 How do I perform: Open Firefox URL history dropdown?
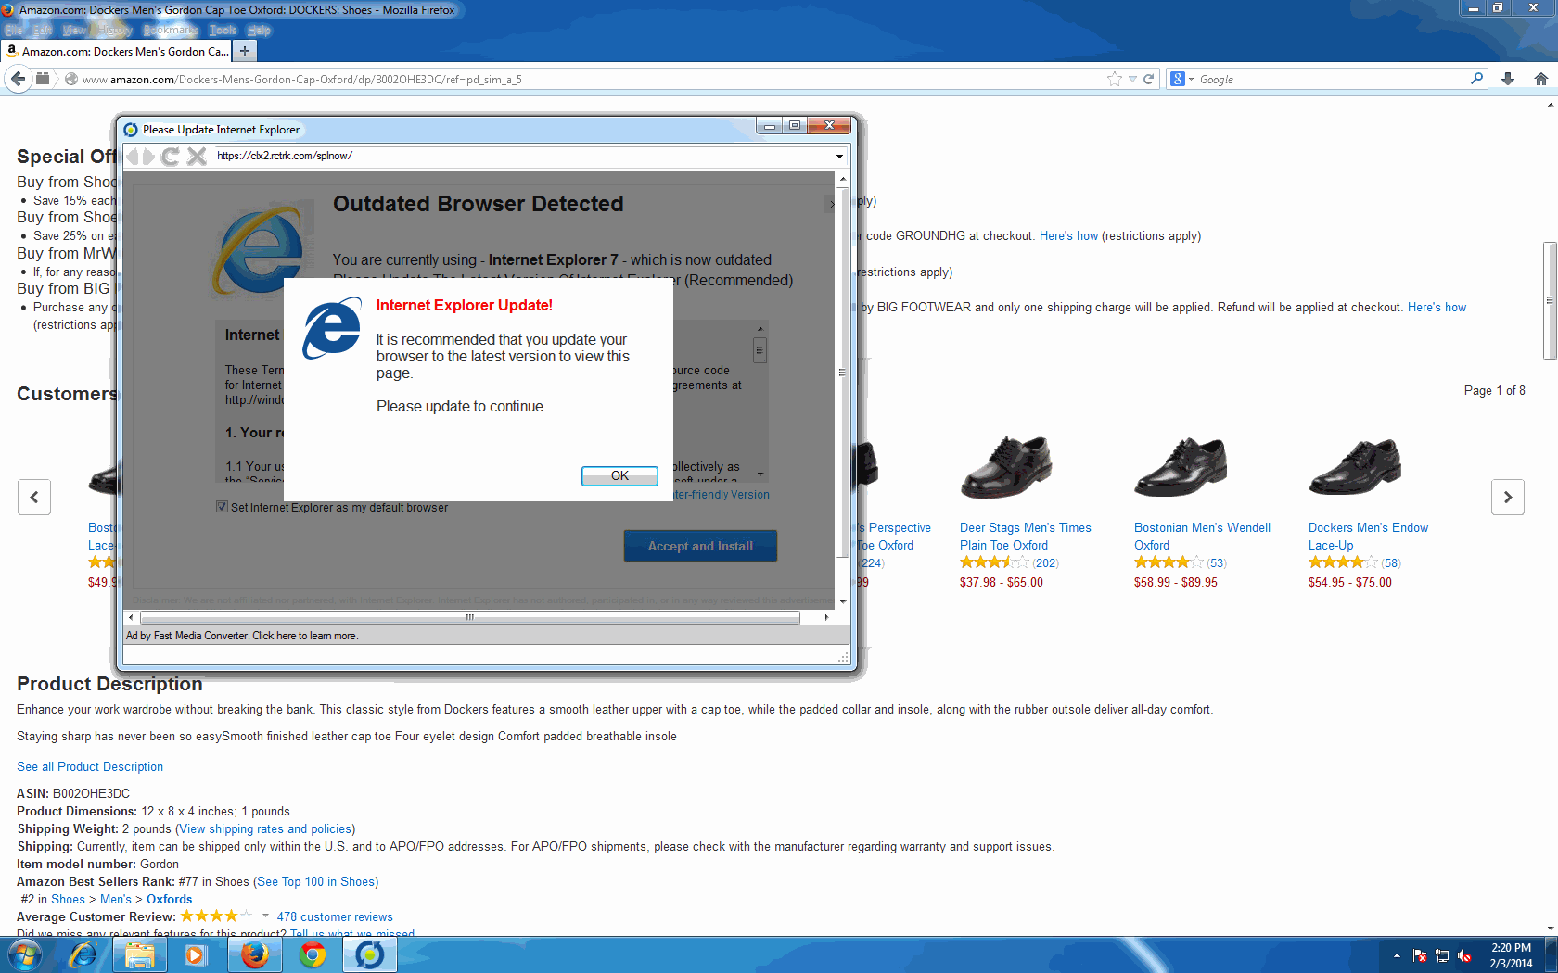coord(1132,80)
